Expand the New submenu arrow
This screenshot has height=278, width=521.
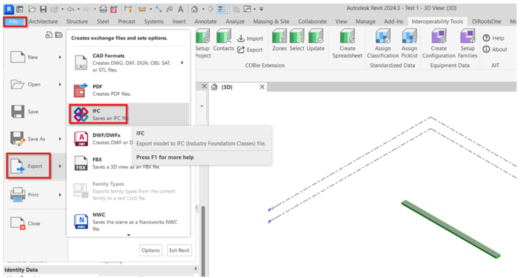tap(60, 57)
